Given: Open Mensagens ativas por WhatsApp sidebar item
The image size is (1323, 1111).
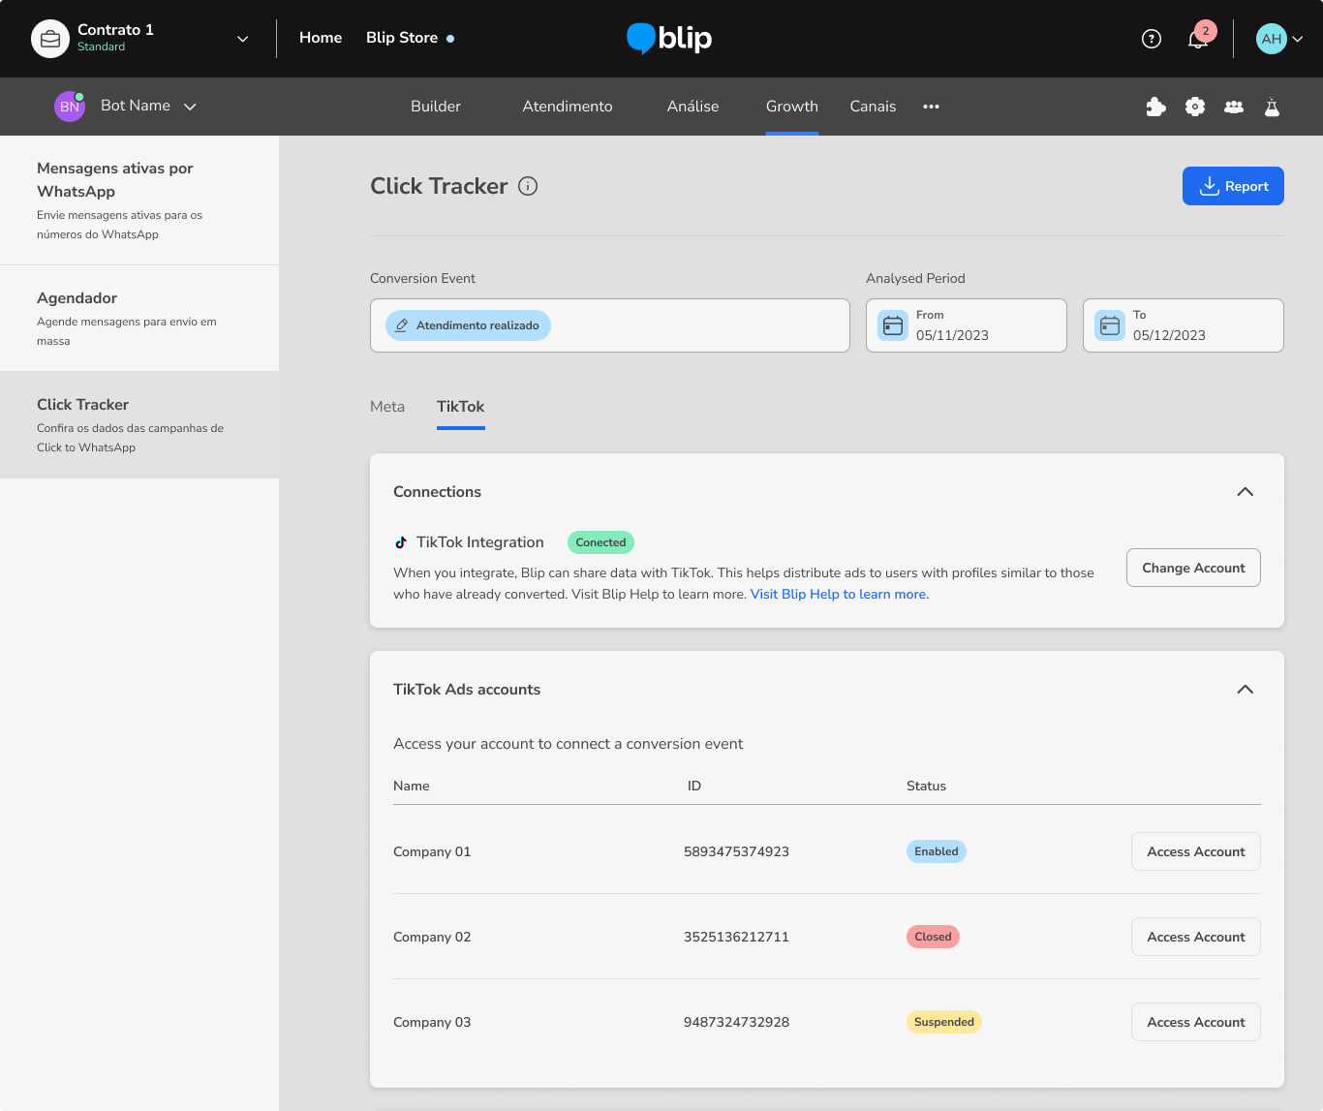Looking at the screenshot, I should 139,201.
